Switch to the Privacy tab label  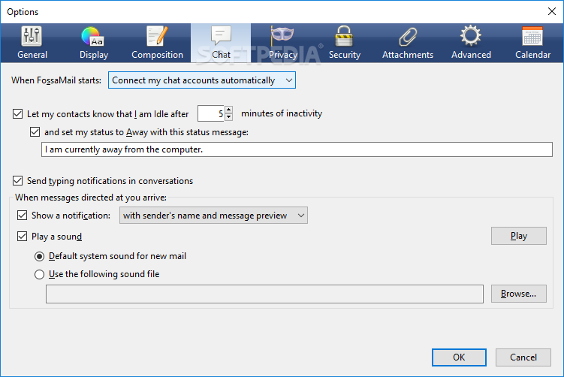(283, 55)
